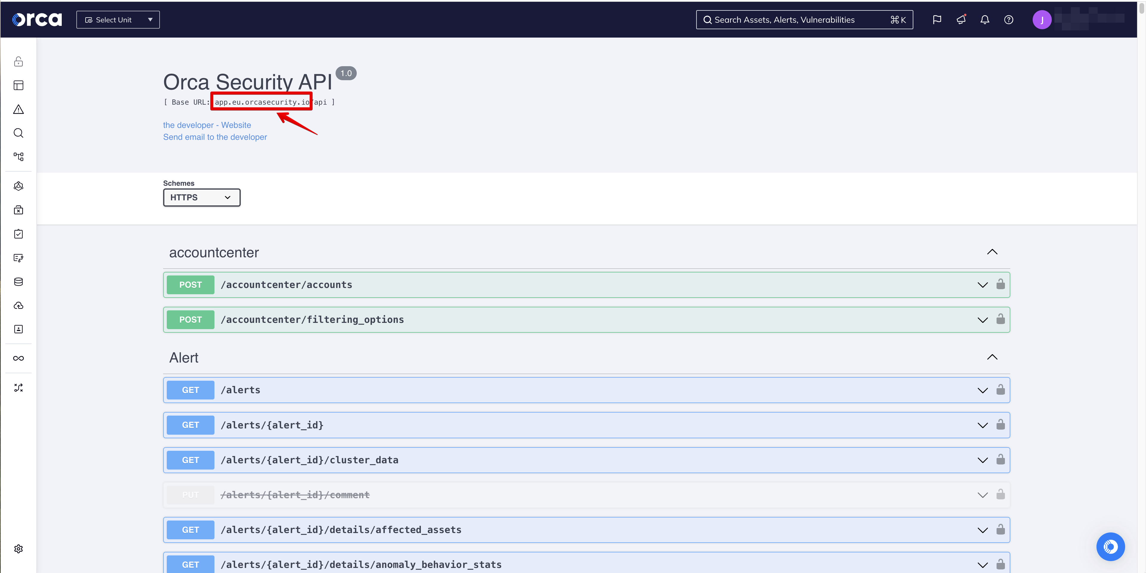Open the notifications bell

click(985, 20)
